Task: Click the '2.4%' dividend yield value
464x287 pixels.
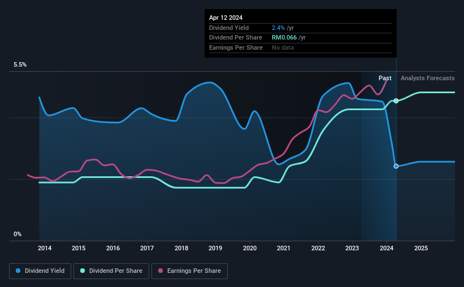Action: [278, 28]
